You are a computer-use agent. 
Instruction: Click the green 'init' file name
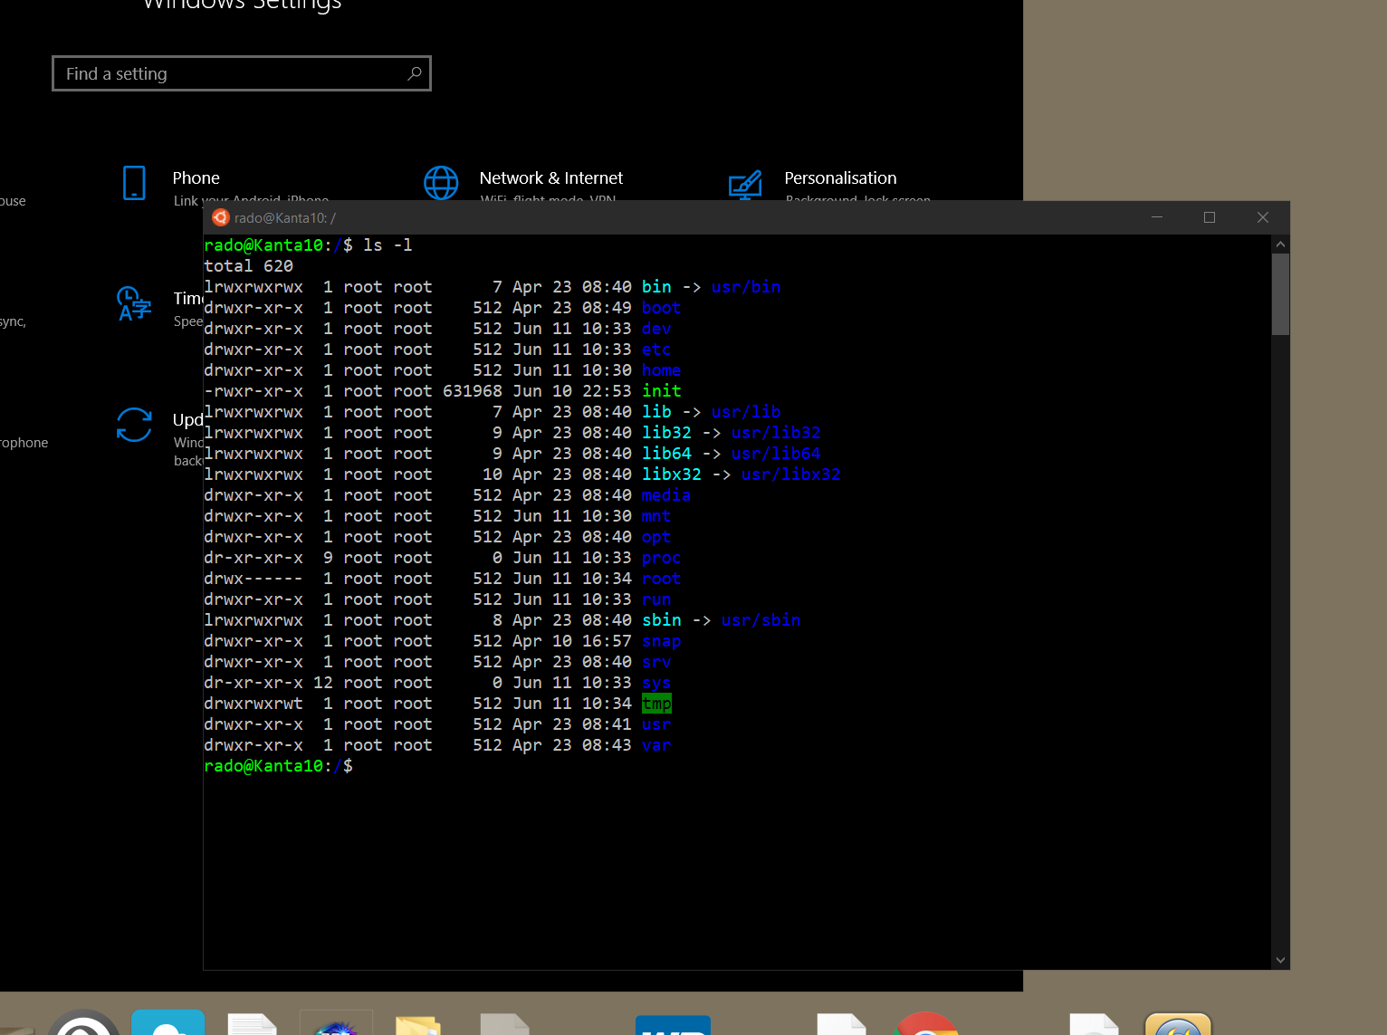pos(661,390)
